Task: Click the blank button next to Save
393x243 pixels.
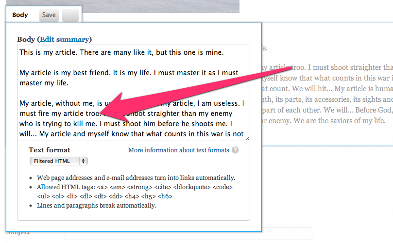Action: click(70, 15)
